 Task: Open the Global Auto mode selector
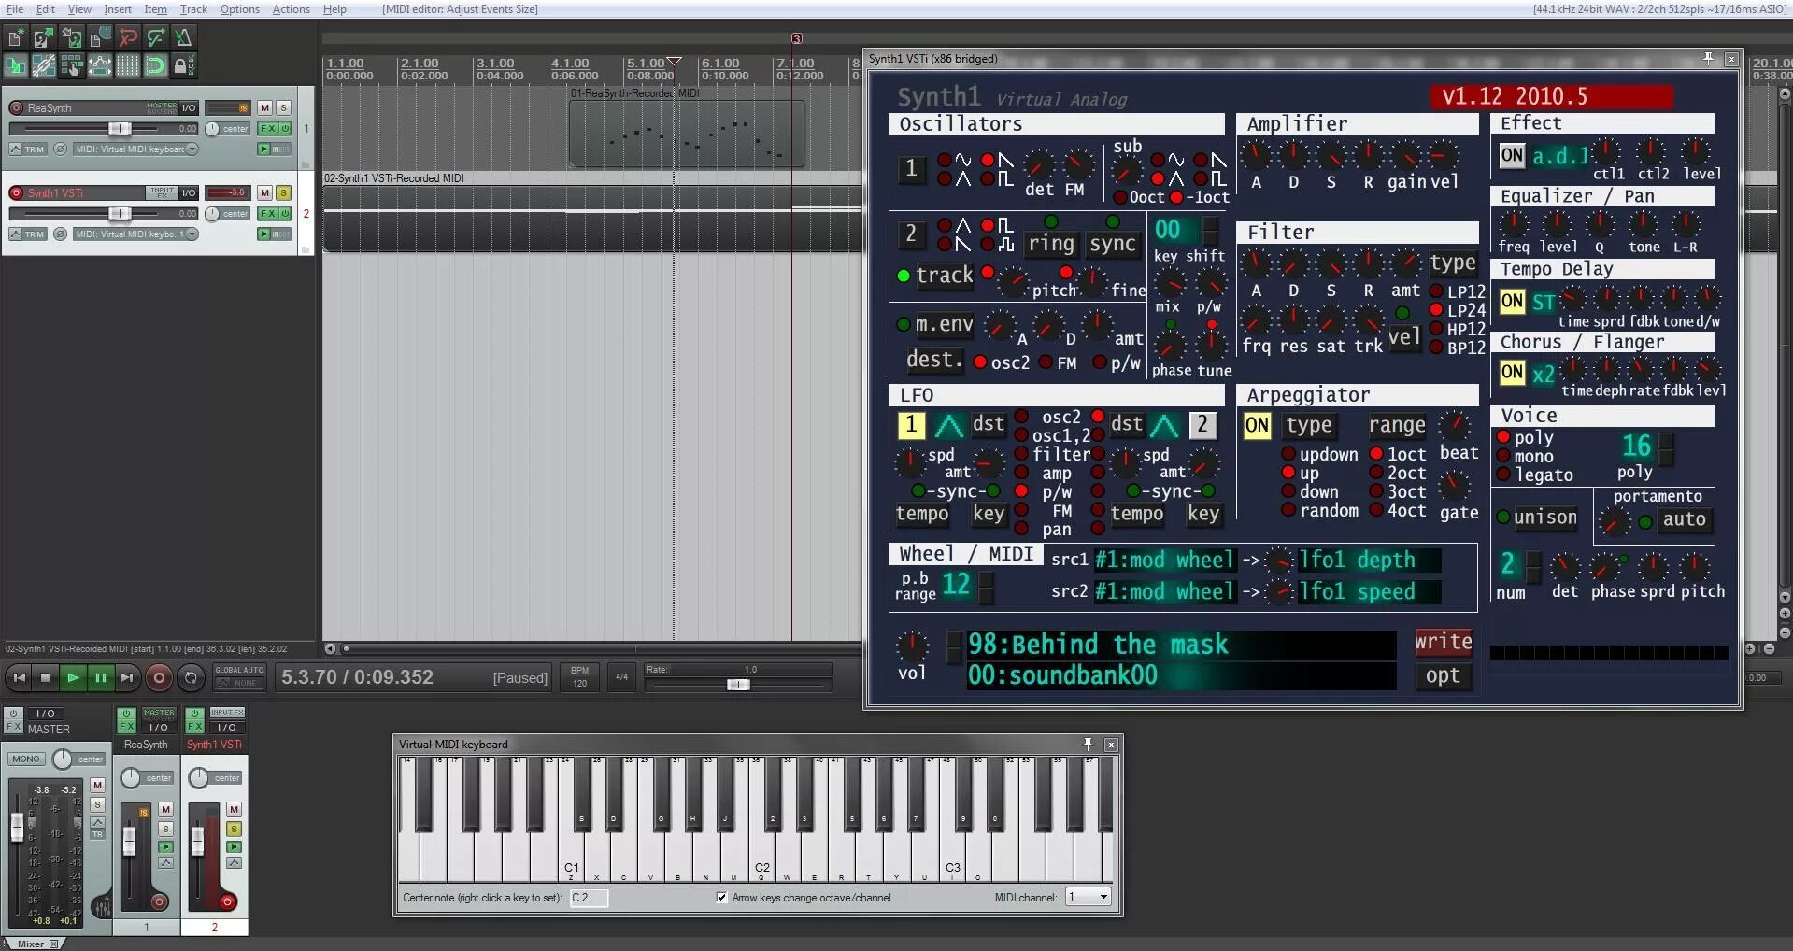click(x=239, y=677)
